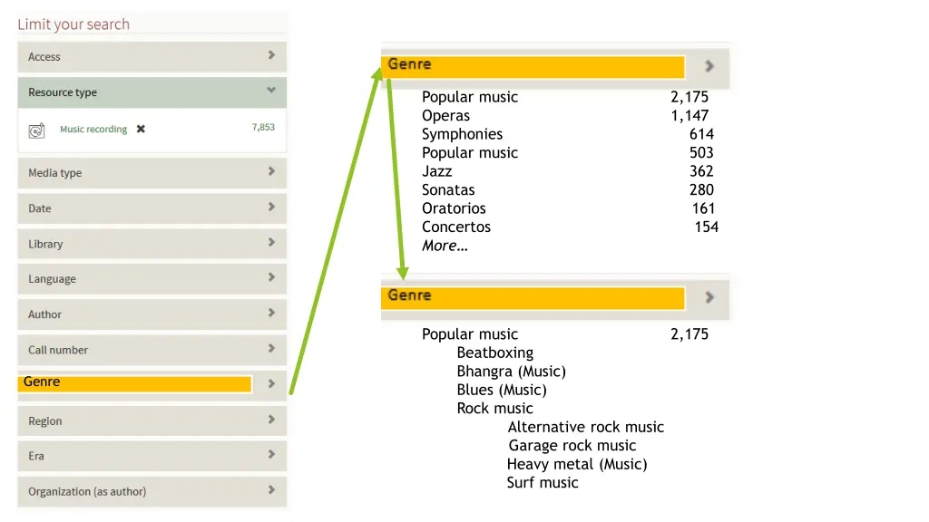
Task: Expand the Era facet chevron
Action: point(271,455)
